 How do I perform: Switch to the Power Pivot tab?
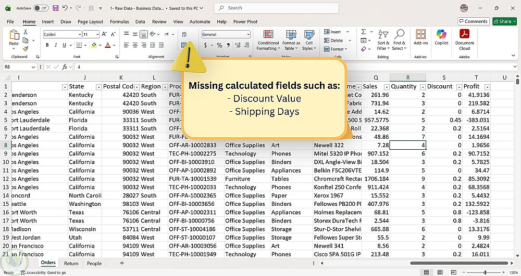pos(245,21)
